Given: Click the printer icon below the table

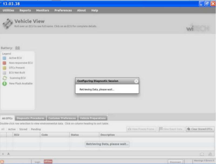Looking at the screenshot, I should (210, 154).
